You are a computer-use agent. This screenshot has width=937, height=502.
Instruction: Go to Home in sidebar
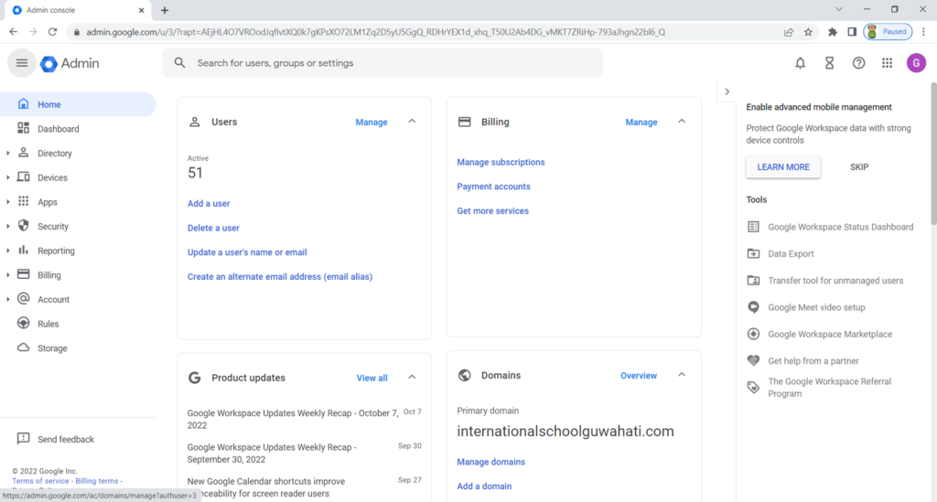[78, 104]
